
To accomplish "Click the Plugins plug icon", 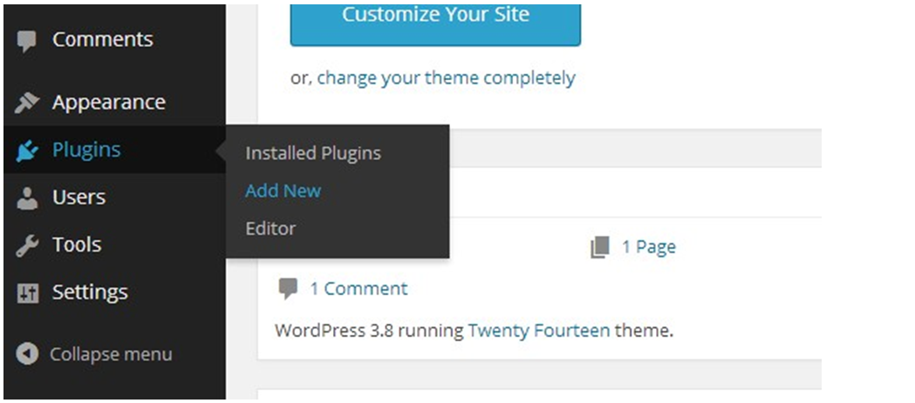I will [x=27, y=151].
